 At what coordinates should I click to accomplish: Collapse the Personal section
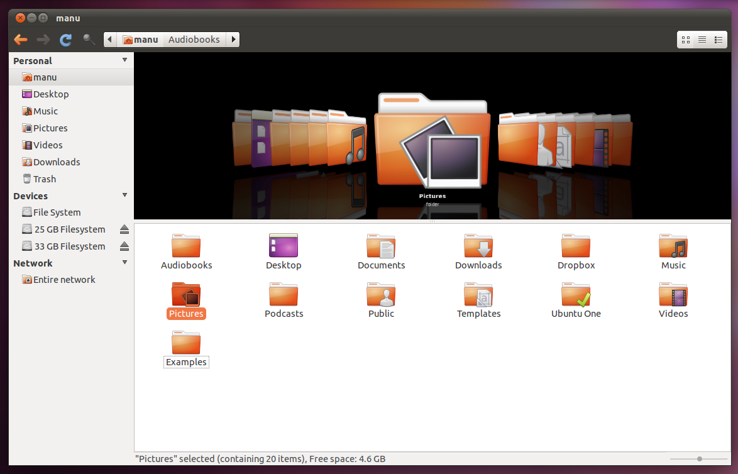[x=124, y=60]
